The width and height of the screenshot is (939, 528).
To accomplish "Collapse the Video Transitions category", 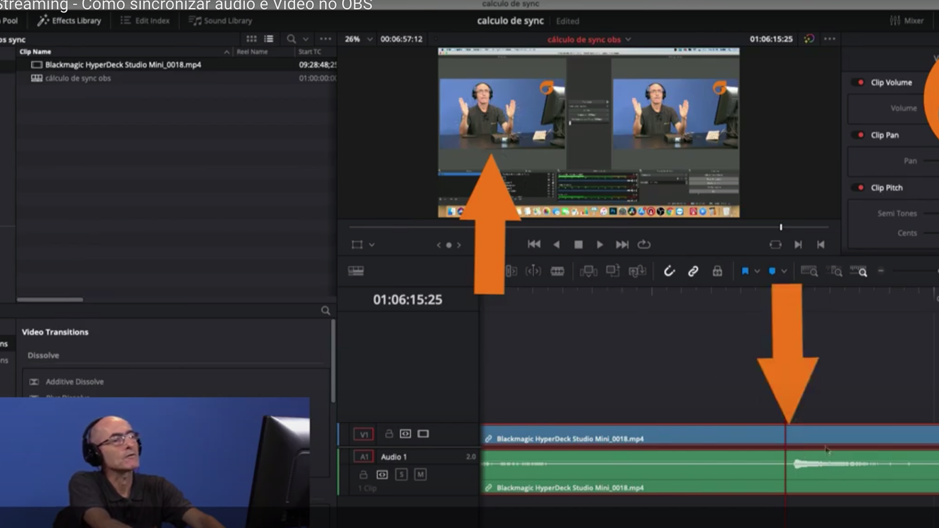I will 55,332.
